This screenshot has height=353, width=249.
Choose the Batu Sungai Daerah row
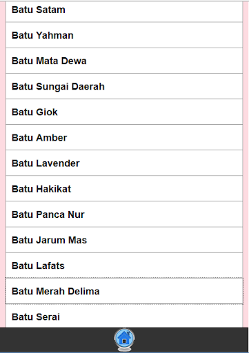pyautogui.click(x=124, y=86)
